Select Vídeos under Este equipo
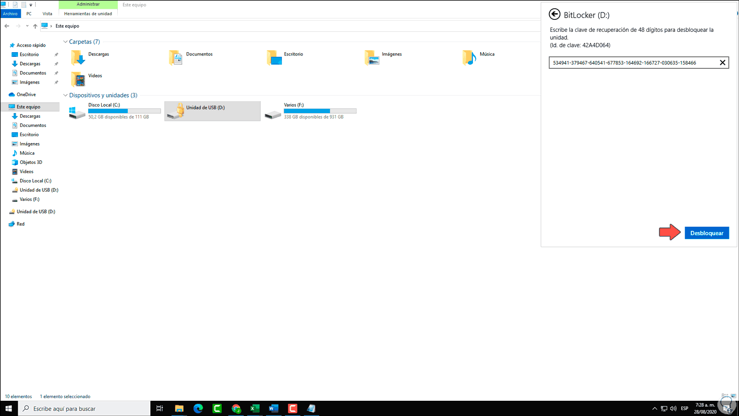739x416 pixels. [x=26, y=172]
